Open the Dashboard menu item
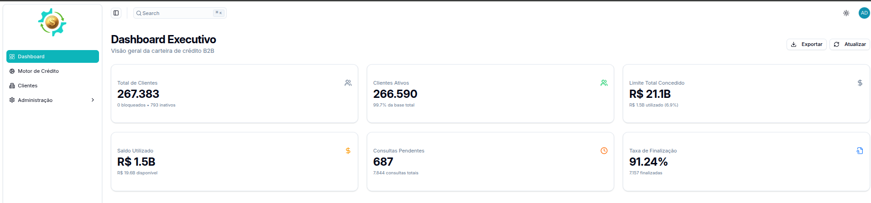This screenshot has height=203, width=871. click(52, 56)
